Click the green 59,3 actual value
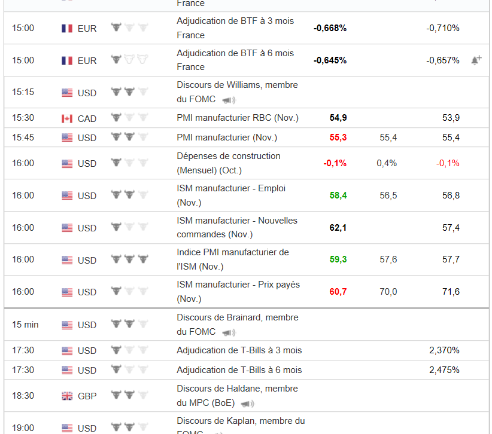This screenshot has height=434, width=492. [x=338, y=259]
